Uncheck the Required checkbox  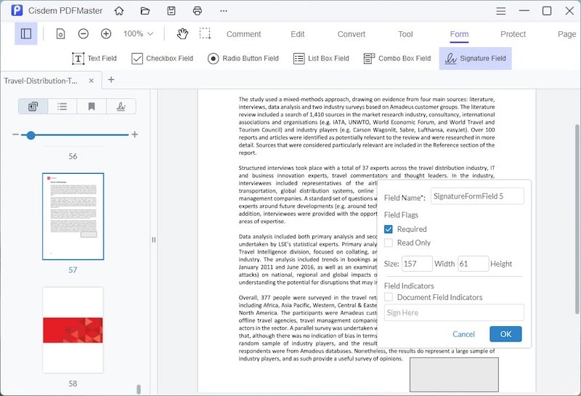coord(389,229)
